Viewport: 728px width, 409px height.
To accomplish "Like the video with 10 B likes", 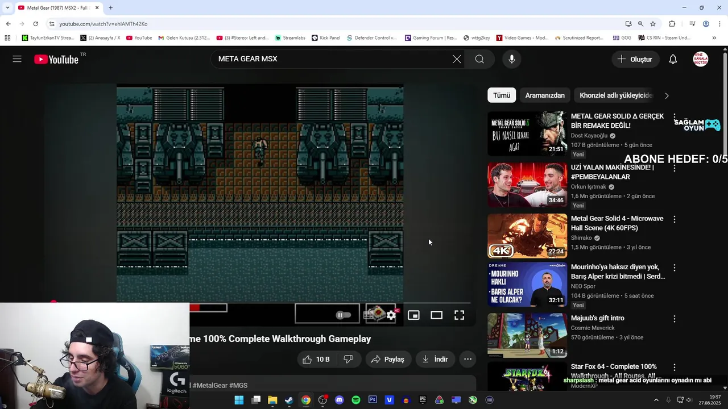I will [x=316, y=359].
